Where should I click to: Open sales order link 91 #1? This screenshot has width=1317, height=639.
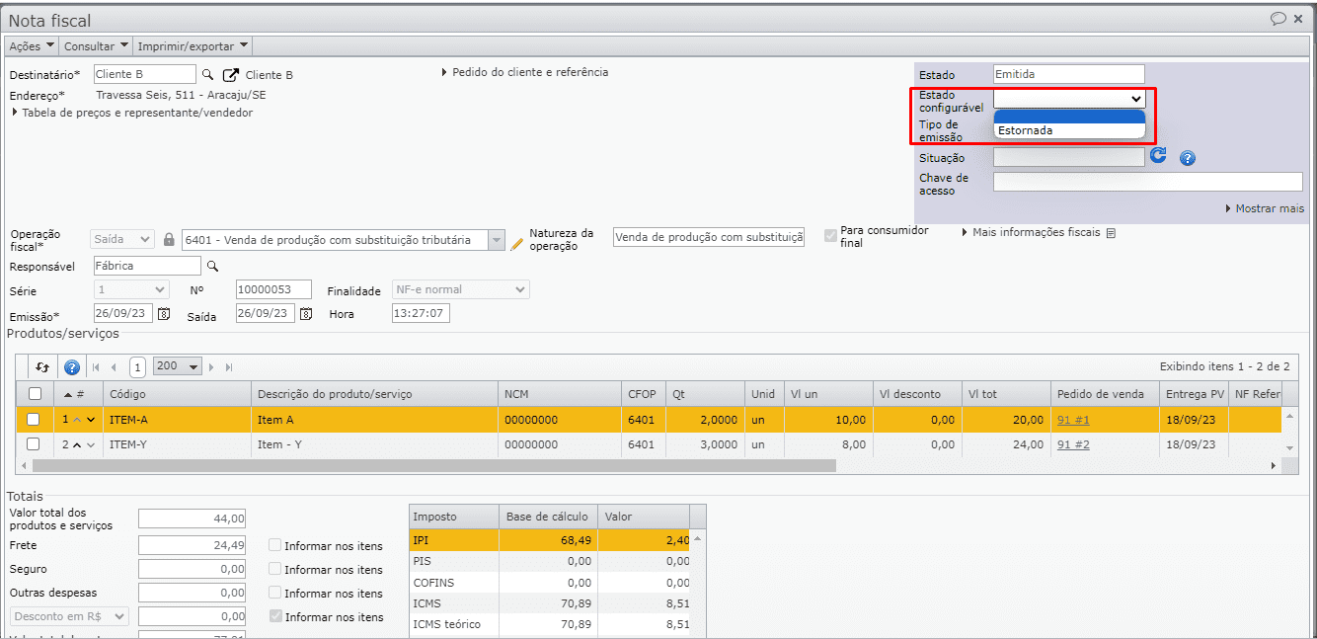(1073, 420)
